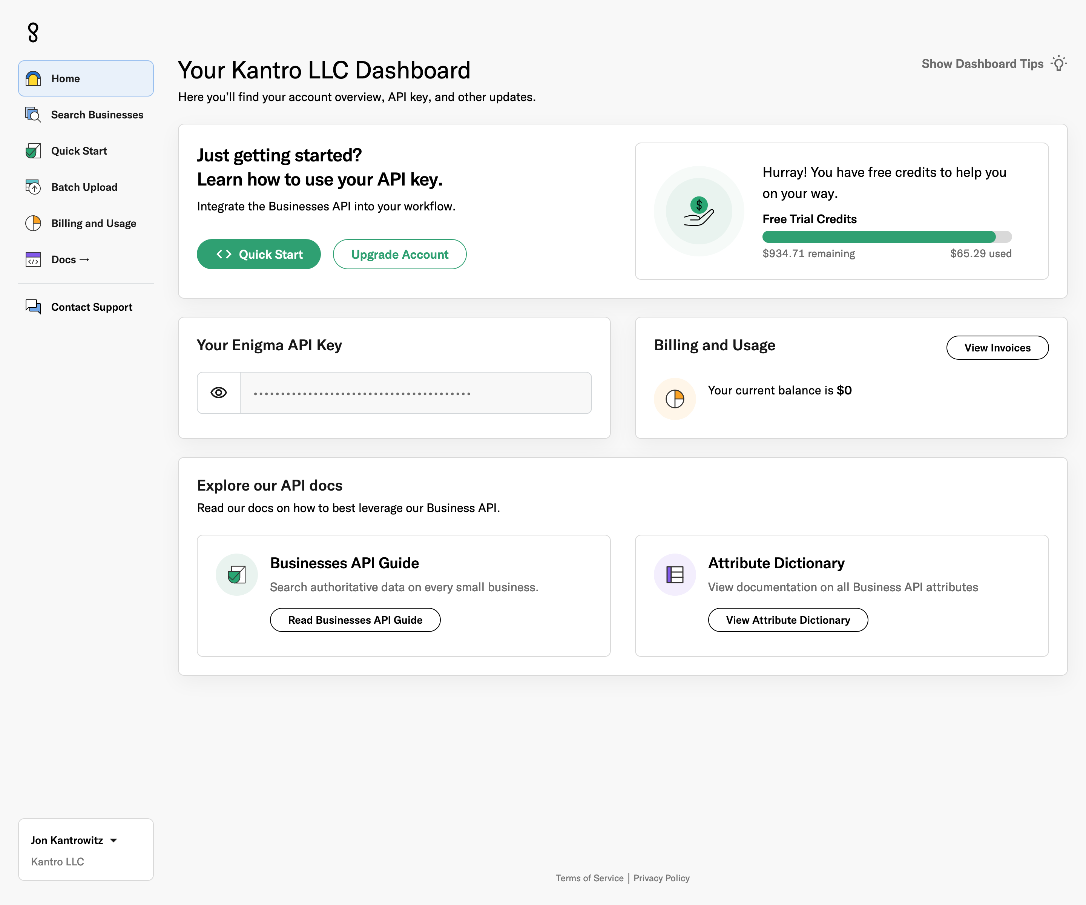
Task: Click the masked API key field
Action: (416, 393)
